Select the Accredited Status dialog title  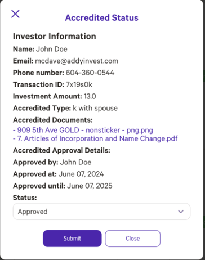click(101, 18)
